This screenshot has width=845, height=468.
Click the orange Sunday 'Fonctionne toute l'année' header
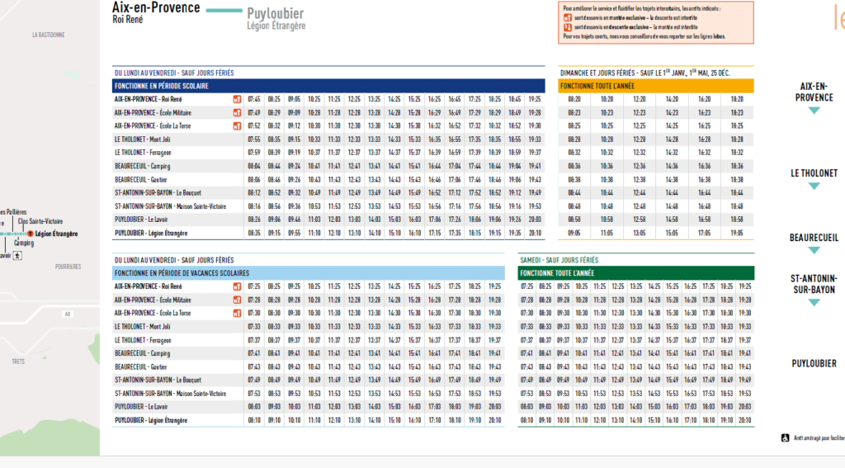click(656, 86)
